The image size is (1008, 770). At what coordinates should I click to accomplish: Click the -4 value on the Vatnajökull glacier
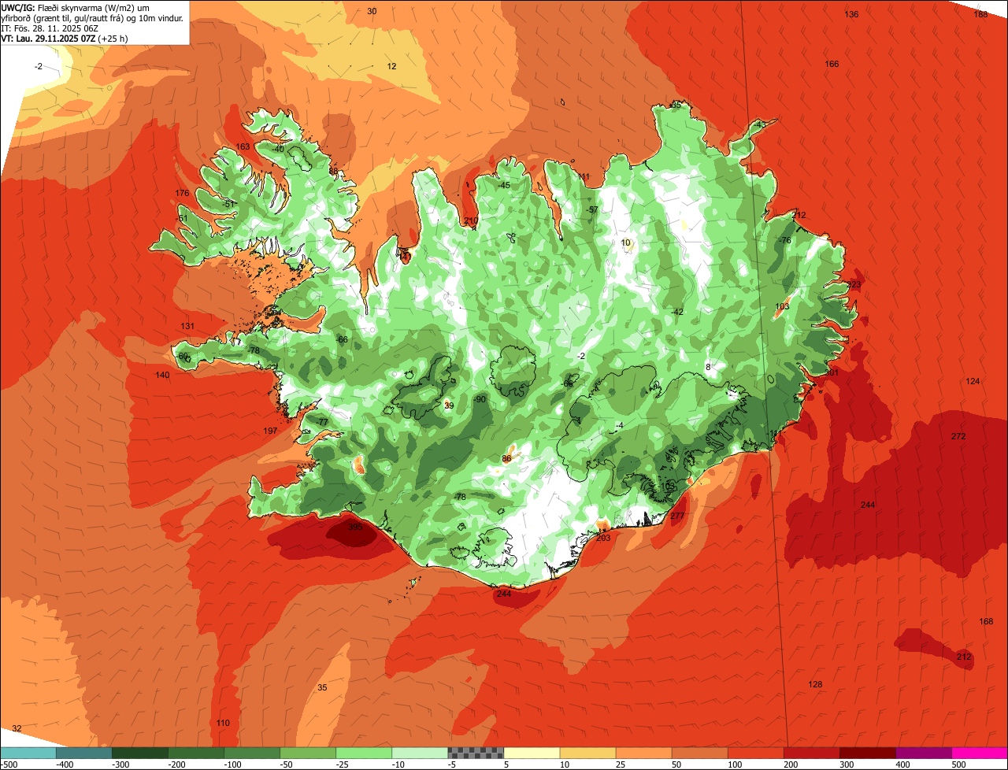620,425
